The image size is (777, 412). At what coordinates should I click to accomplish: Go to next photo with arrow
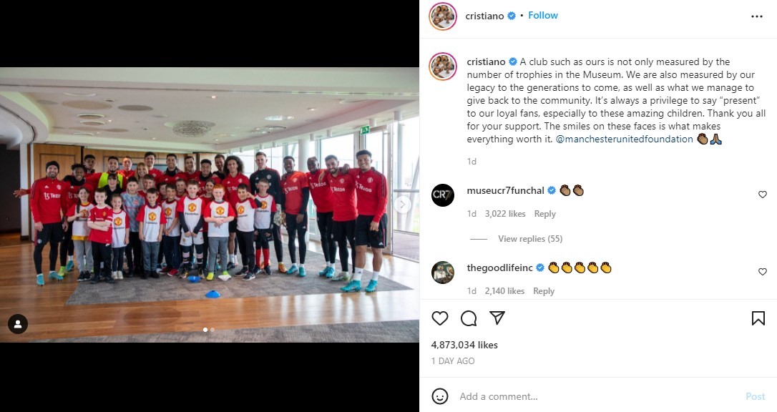tap(402, 204)
